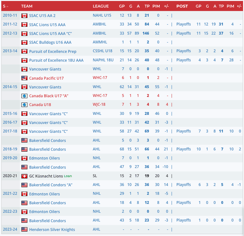Sort by the S season column arrow

pyautogui.click(x=7, y=6)
